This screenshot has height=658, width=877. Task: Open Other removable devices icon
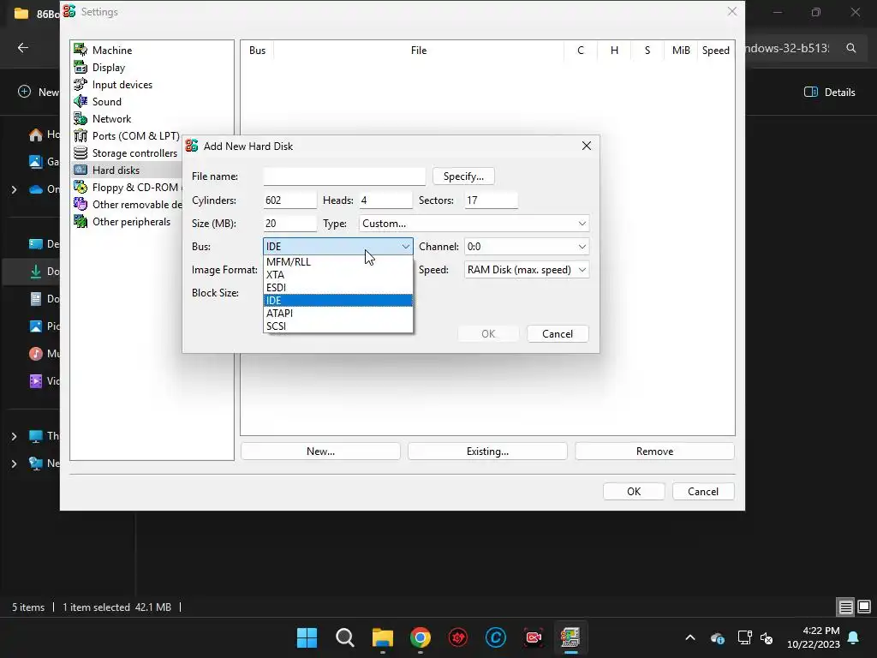tap(81, 204)
